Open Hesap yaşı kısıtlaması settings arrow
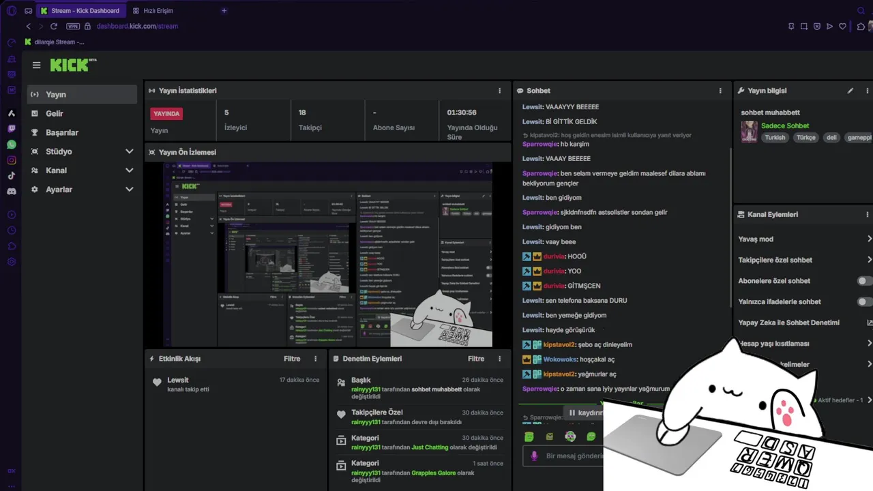Screen dimensions: 873x491 tap(870, 343)
